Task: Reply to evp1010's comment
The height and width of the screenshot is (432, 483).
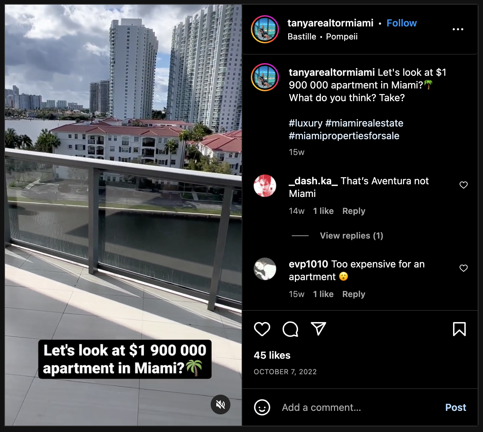Action: pyautogui.click(x=354, y=294)
